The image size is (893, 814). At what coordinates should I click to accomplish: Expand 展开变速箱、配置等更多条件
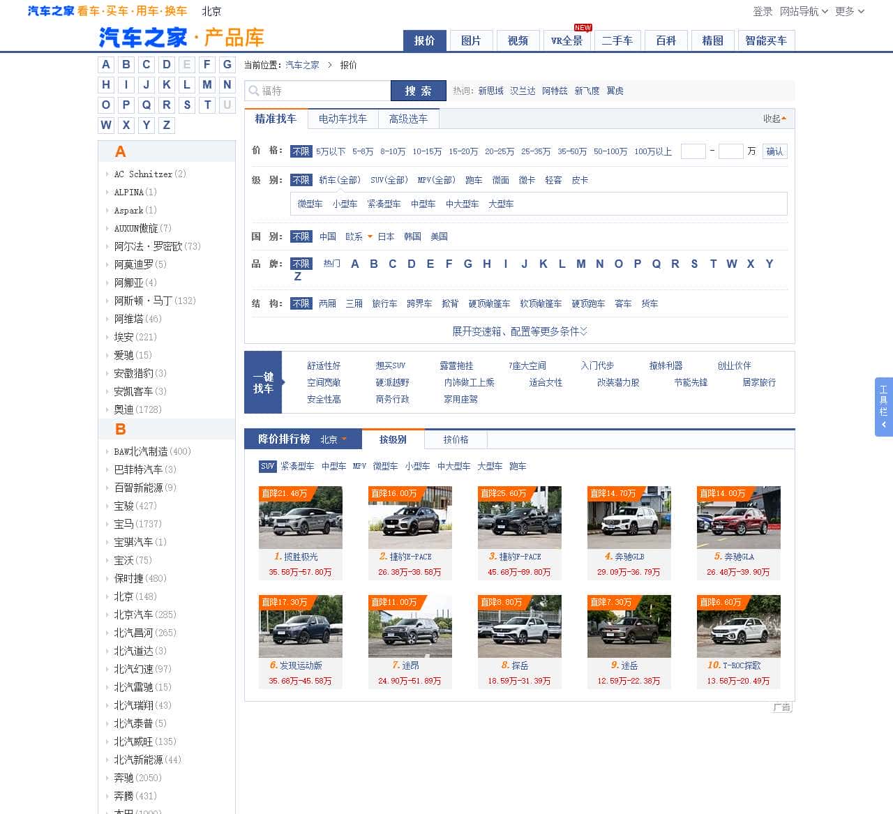[520, 331]
